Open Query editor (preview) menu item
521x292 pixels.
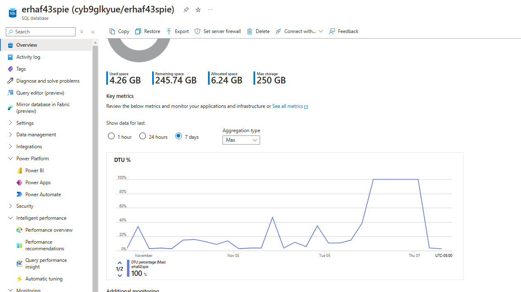(x=40, y=93)
